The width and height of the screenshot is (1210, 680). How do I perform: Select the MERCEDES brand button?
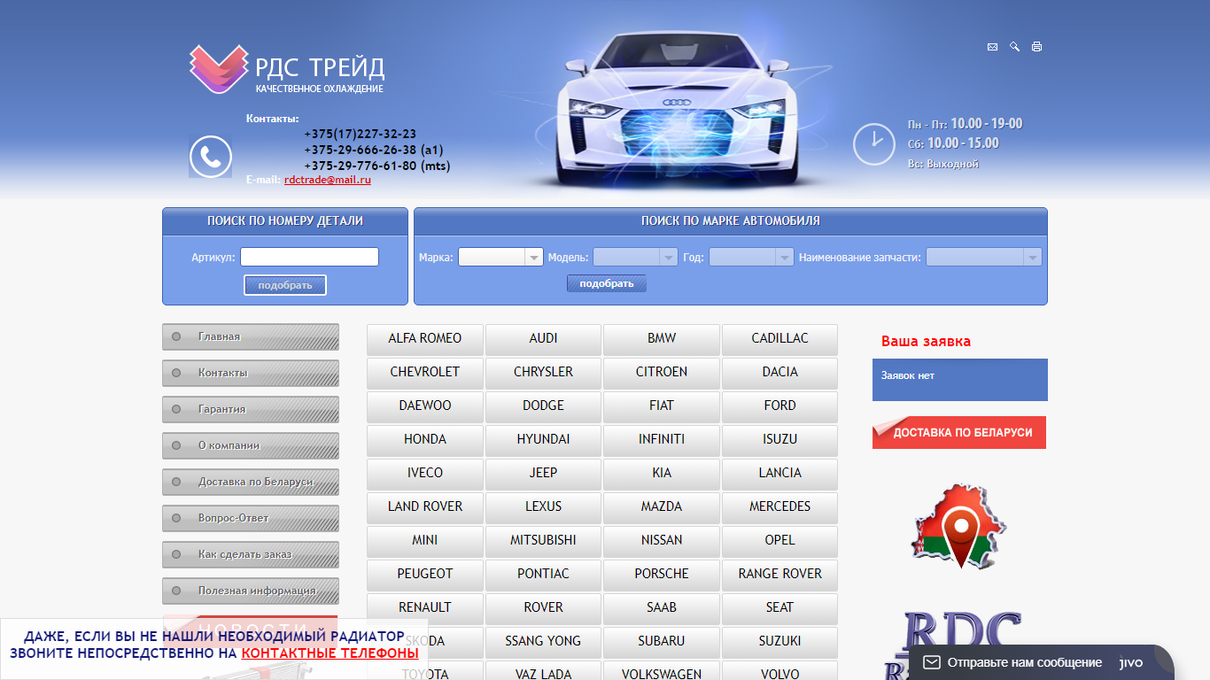point(780,507)
